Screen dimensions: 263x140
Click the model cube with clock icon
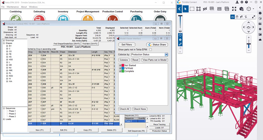coord(241,9)
